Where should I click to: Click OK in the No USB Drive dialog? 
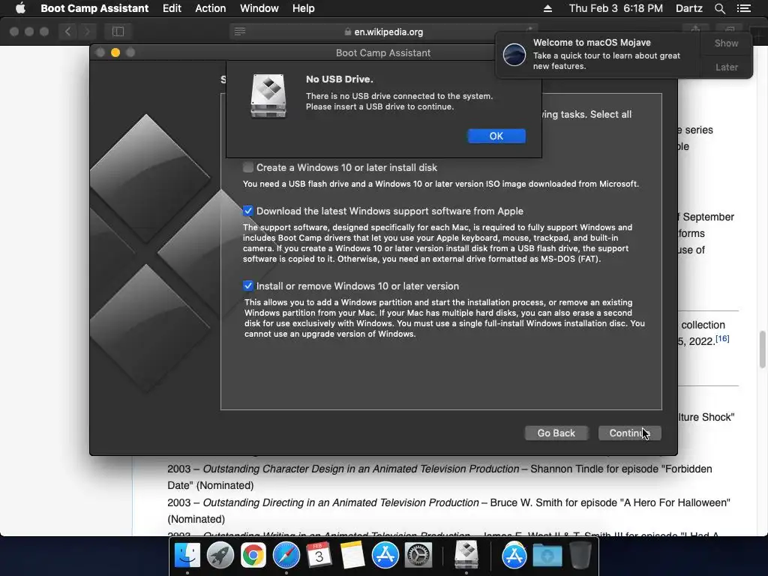(x=496, y=136)
